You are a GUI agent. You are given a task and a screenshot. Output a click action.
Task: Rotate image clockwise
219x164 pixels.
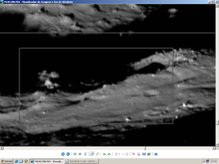pyautogui.click(x=104, y=154)
